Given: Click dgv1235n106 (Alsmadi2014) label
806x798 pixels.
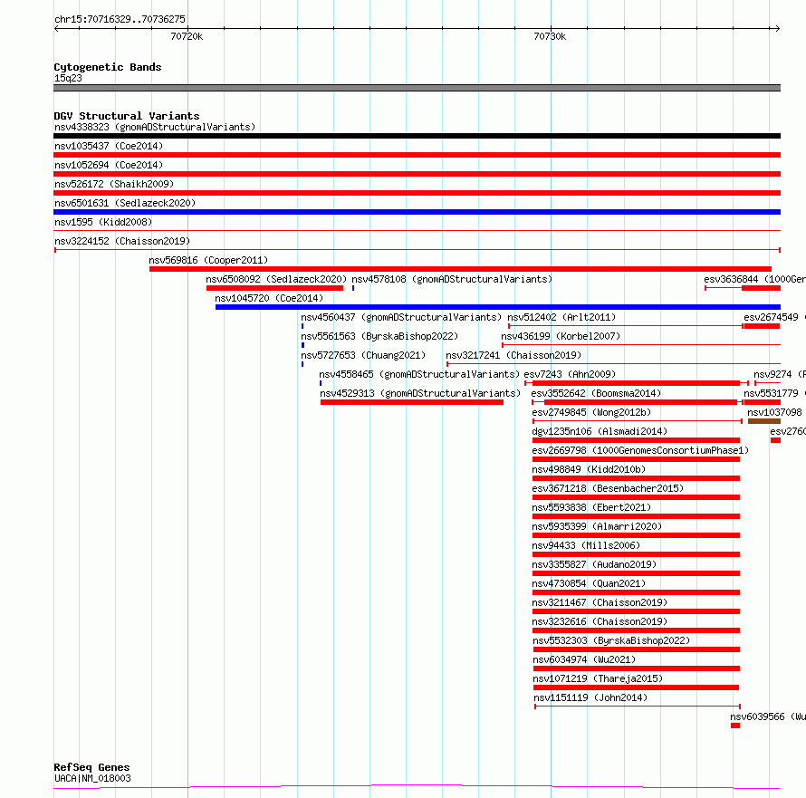Looking at the screenshot, I should (600, 431).
